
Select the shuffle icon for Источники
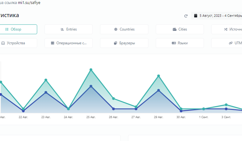click(x=225, y=29)
